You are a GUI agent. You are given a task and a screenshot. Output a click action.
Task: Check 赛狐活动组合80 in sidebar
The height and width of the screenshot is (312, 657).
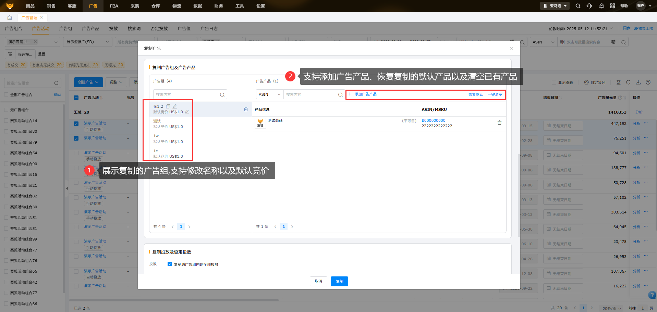point(6,131)
